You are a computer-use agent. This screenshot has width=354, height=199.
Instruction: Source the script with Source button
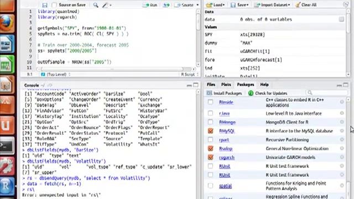184,5
